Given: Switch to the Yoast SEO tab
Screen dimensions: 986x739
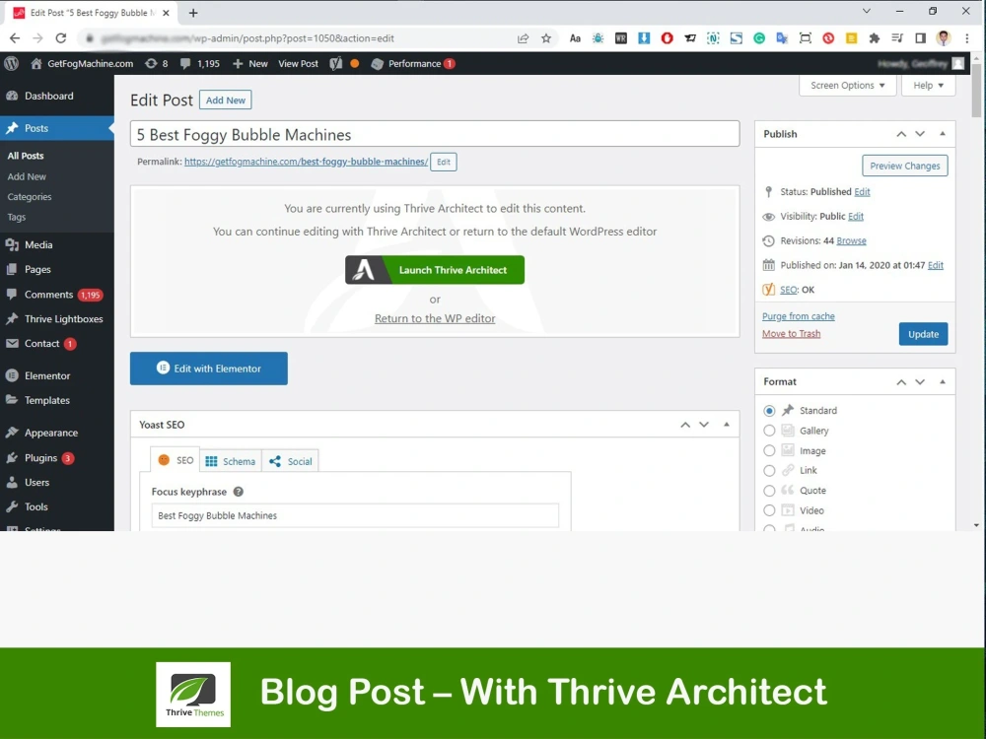Looking at the screenshot, I should coord(176,460).
